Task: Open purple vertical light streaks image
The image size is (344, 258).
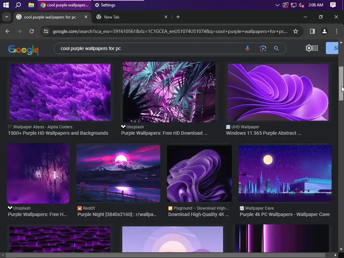Action: (x=282, y=238)
